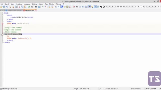Click the h1 tag toolbar button
Screen dimensions: 161x90
pyautogui.click(x=118, y=7)
